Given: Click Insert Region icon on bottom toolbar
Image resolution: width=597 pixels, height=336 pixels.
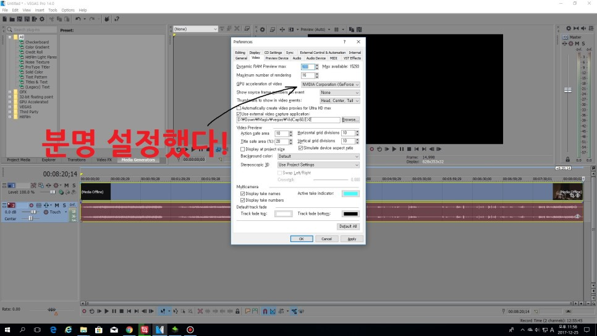Looking at the screenshot, I should [255, 311].
